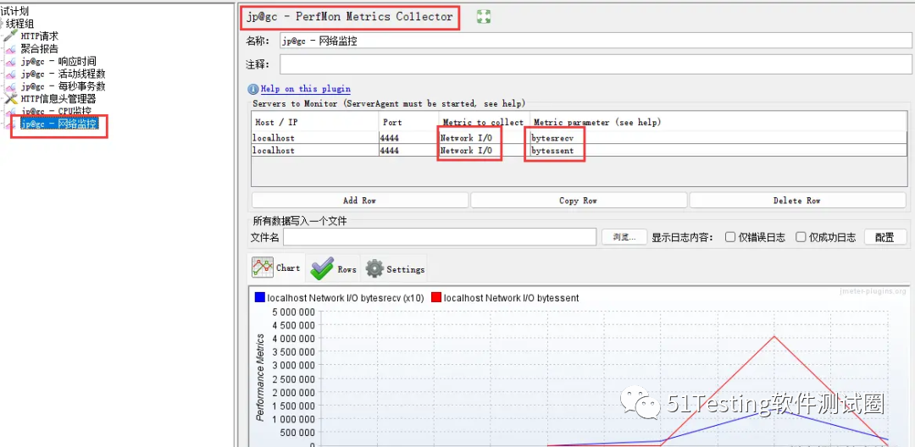The height and width of the screenshot is (447, 915).
Task: Enable the 仅错误日志 checkbox
Action: tap(730, 237)
